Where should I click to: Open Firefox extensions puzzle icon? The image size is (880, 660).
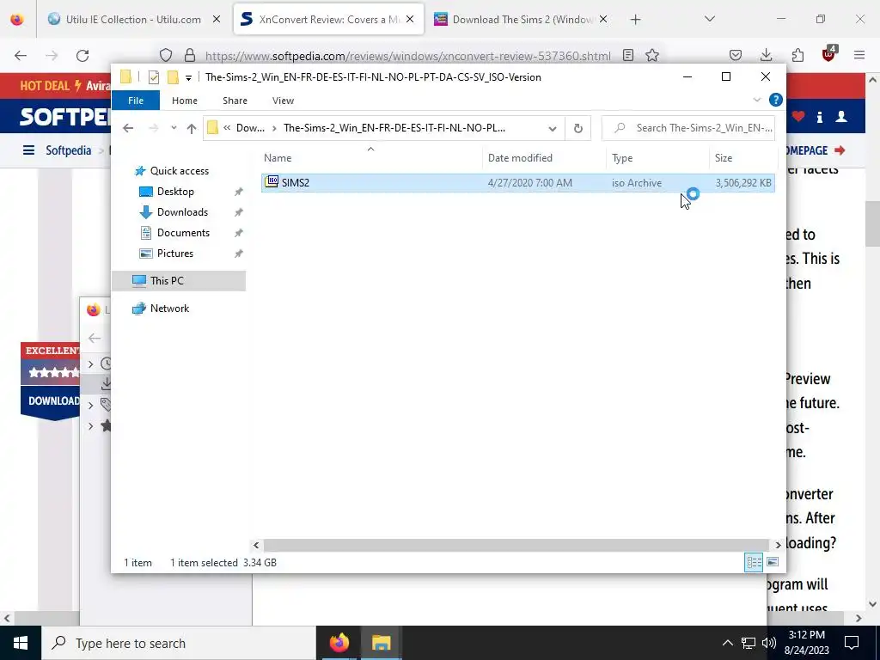(797, 55)
